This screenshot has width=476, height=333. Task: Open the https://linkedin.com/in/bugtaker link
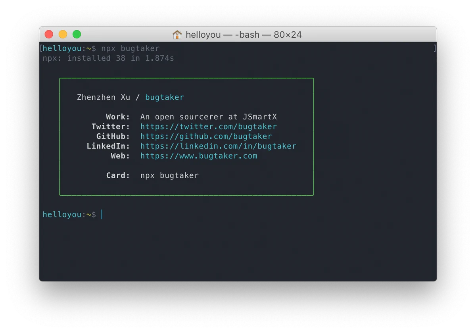tap(218, 146)
